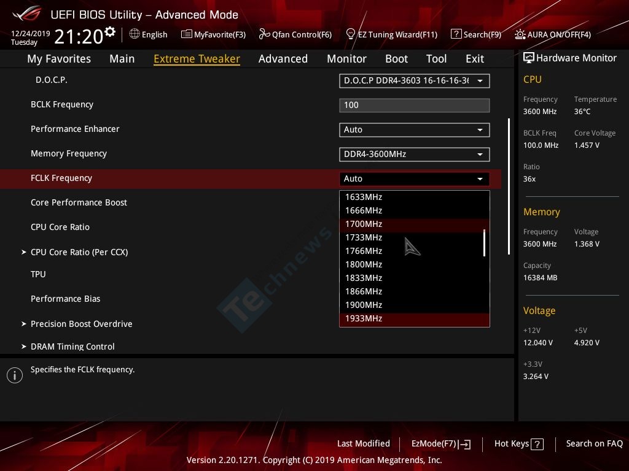Click the BCLK Frequency label

[62, 104]
